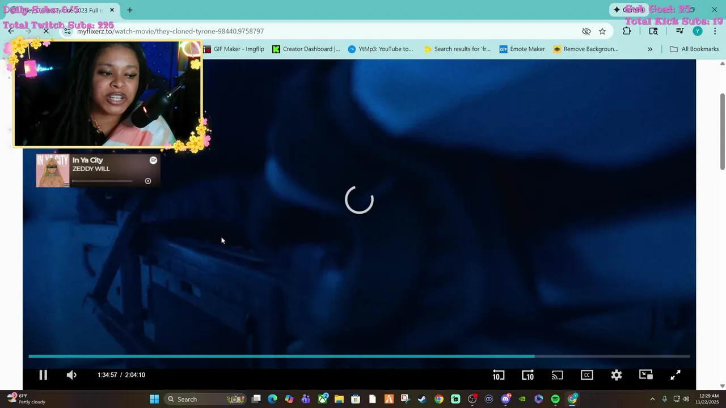Click the tray microphone icon
726x408 pixels.
pos(665,399)
